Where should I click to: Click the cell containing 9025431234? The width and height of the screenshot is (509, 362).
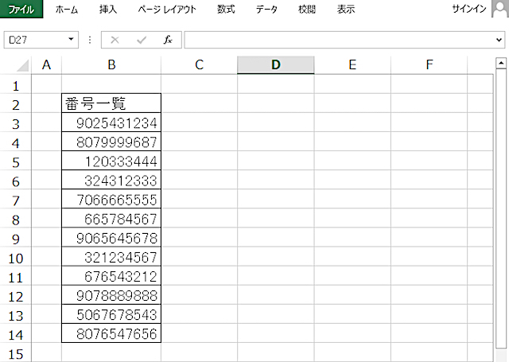111,123
